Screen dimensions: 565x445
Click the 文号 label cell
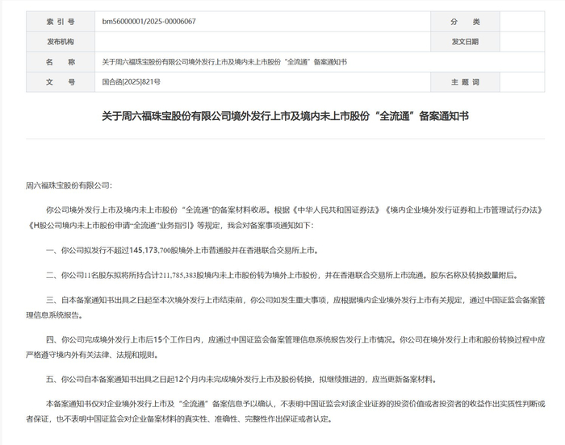coord(61,82)
